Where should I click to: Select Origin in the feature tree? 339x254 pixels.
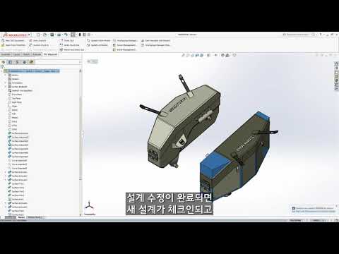13,106
